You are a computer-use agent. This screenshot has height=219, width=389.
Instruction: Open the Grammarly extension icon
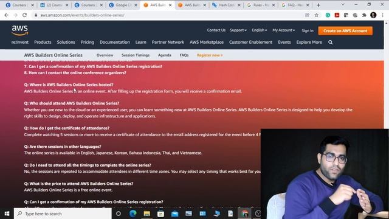click(328, 15)
